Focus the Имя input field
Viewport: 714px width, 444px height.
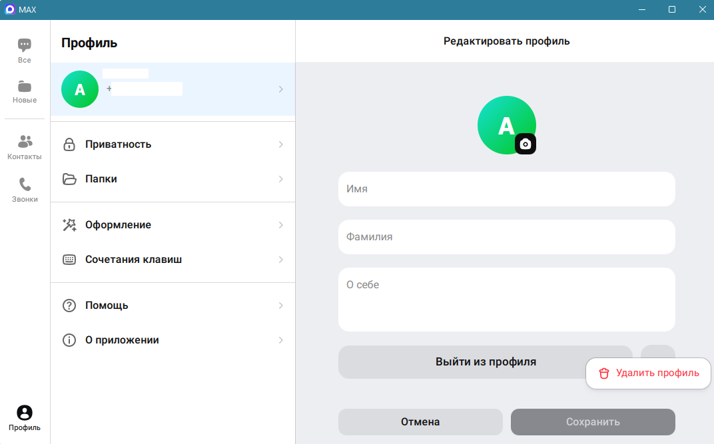click(x=506, y=189)
